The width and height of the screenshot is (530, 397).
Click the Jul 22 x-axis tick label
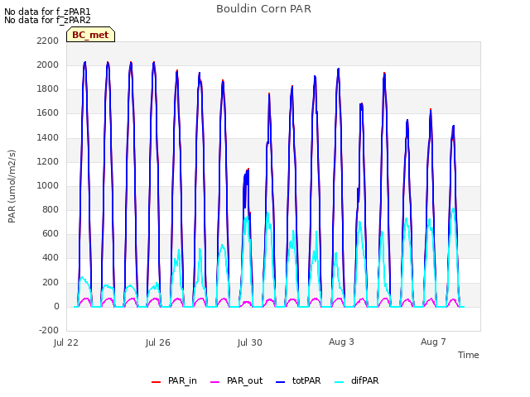click(x=66, y=342)
